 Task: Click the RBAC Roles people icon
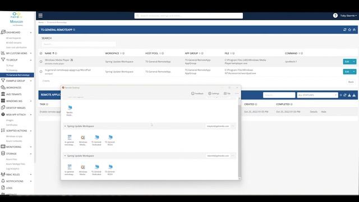tap(3, 175)
